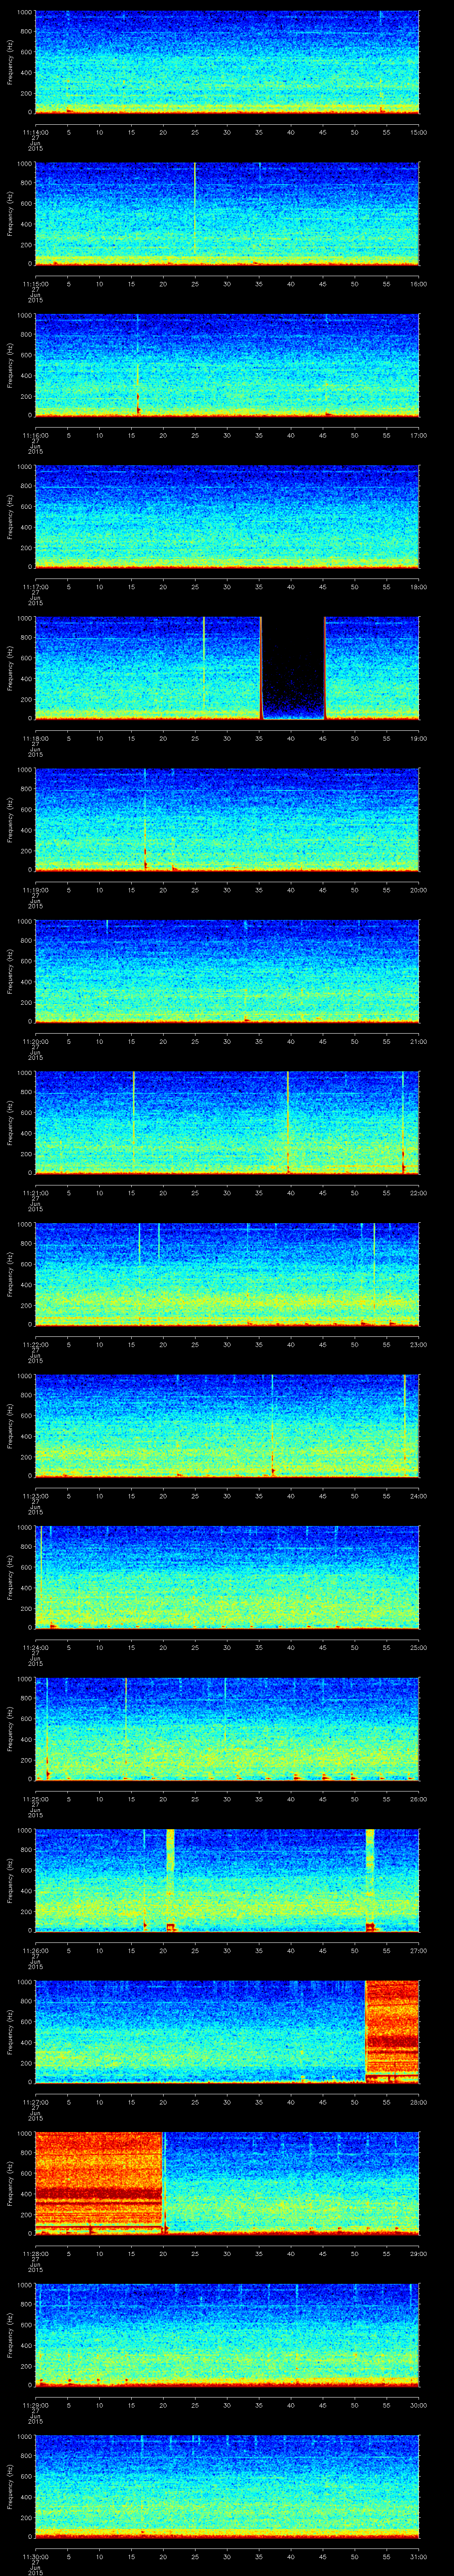Click the 16:00 end time label

[419, 284]
